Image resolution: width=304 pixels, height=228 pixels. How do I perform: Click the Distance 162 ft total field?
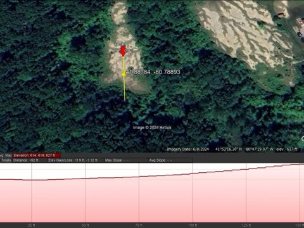pyautogui.click(x=26, y=160)
